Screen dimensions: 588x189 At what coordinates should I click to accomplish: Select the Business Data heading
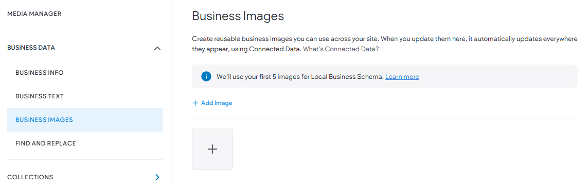31,48
